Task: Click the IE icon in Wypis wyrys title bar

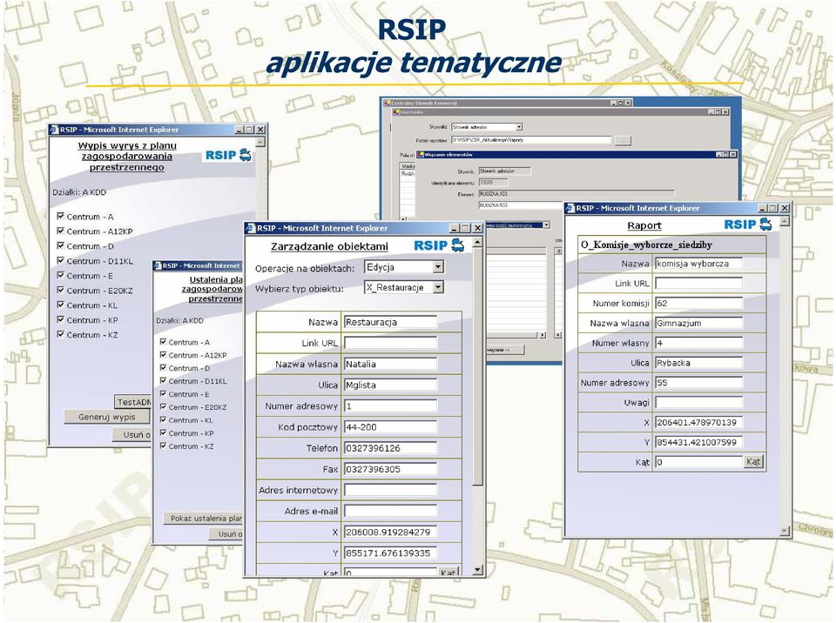Action: pyautogui.click(x=54, y=130)
